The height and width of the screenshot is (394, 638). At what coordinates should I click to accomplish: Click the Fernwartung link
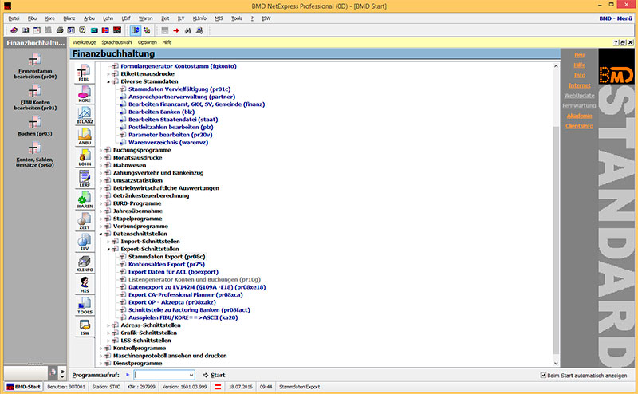(x=579, y=104)
